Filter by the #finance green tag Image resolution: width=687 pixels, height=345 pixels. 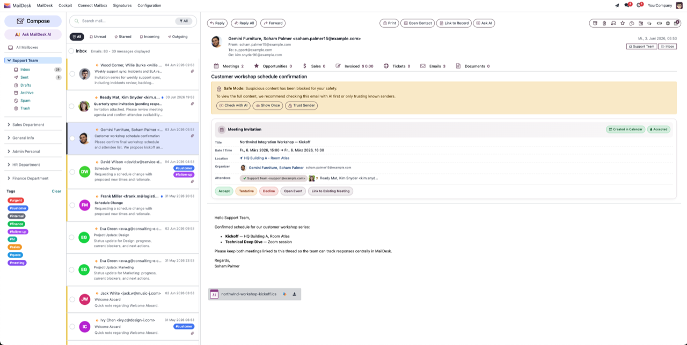[x=17, y=224]
